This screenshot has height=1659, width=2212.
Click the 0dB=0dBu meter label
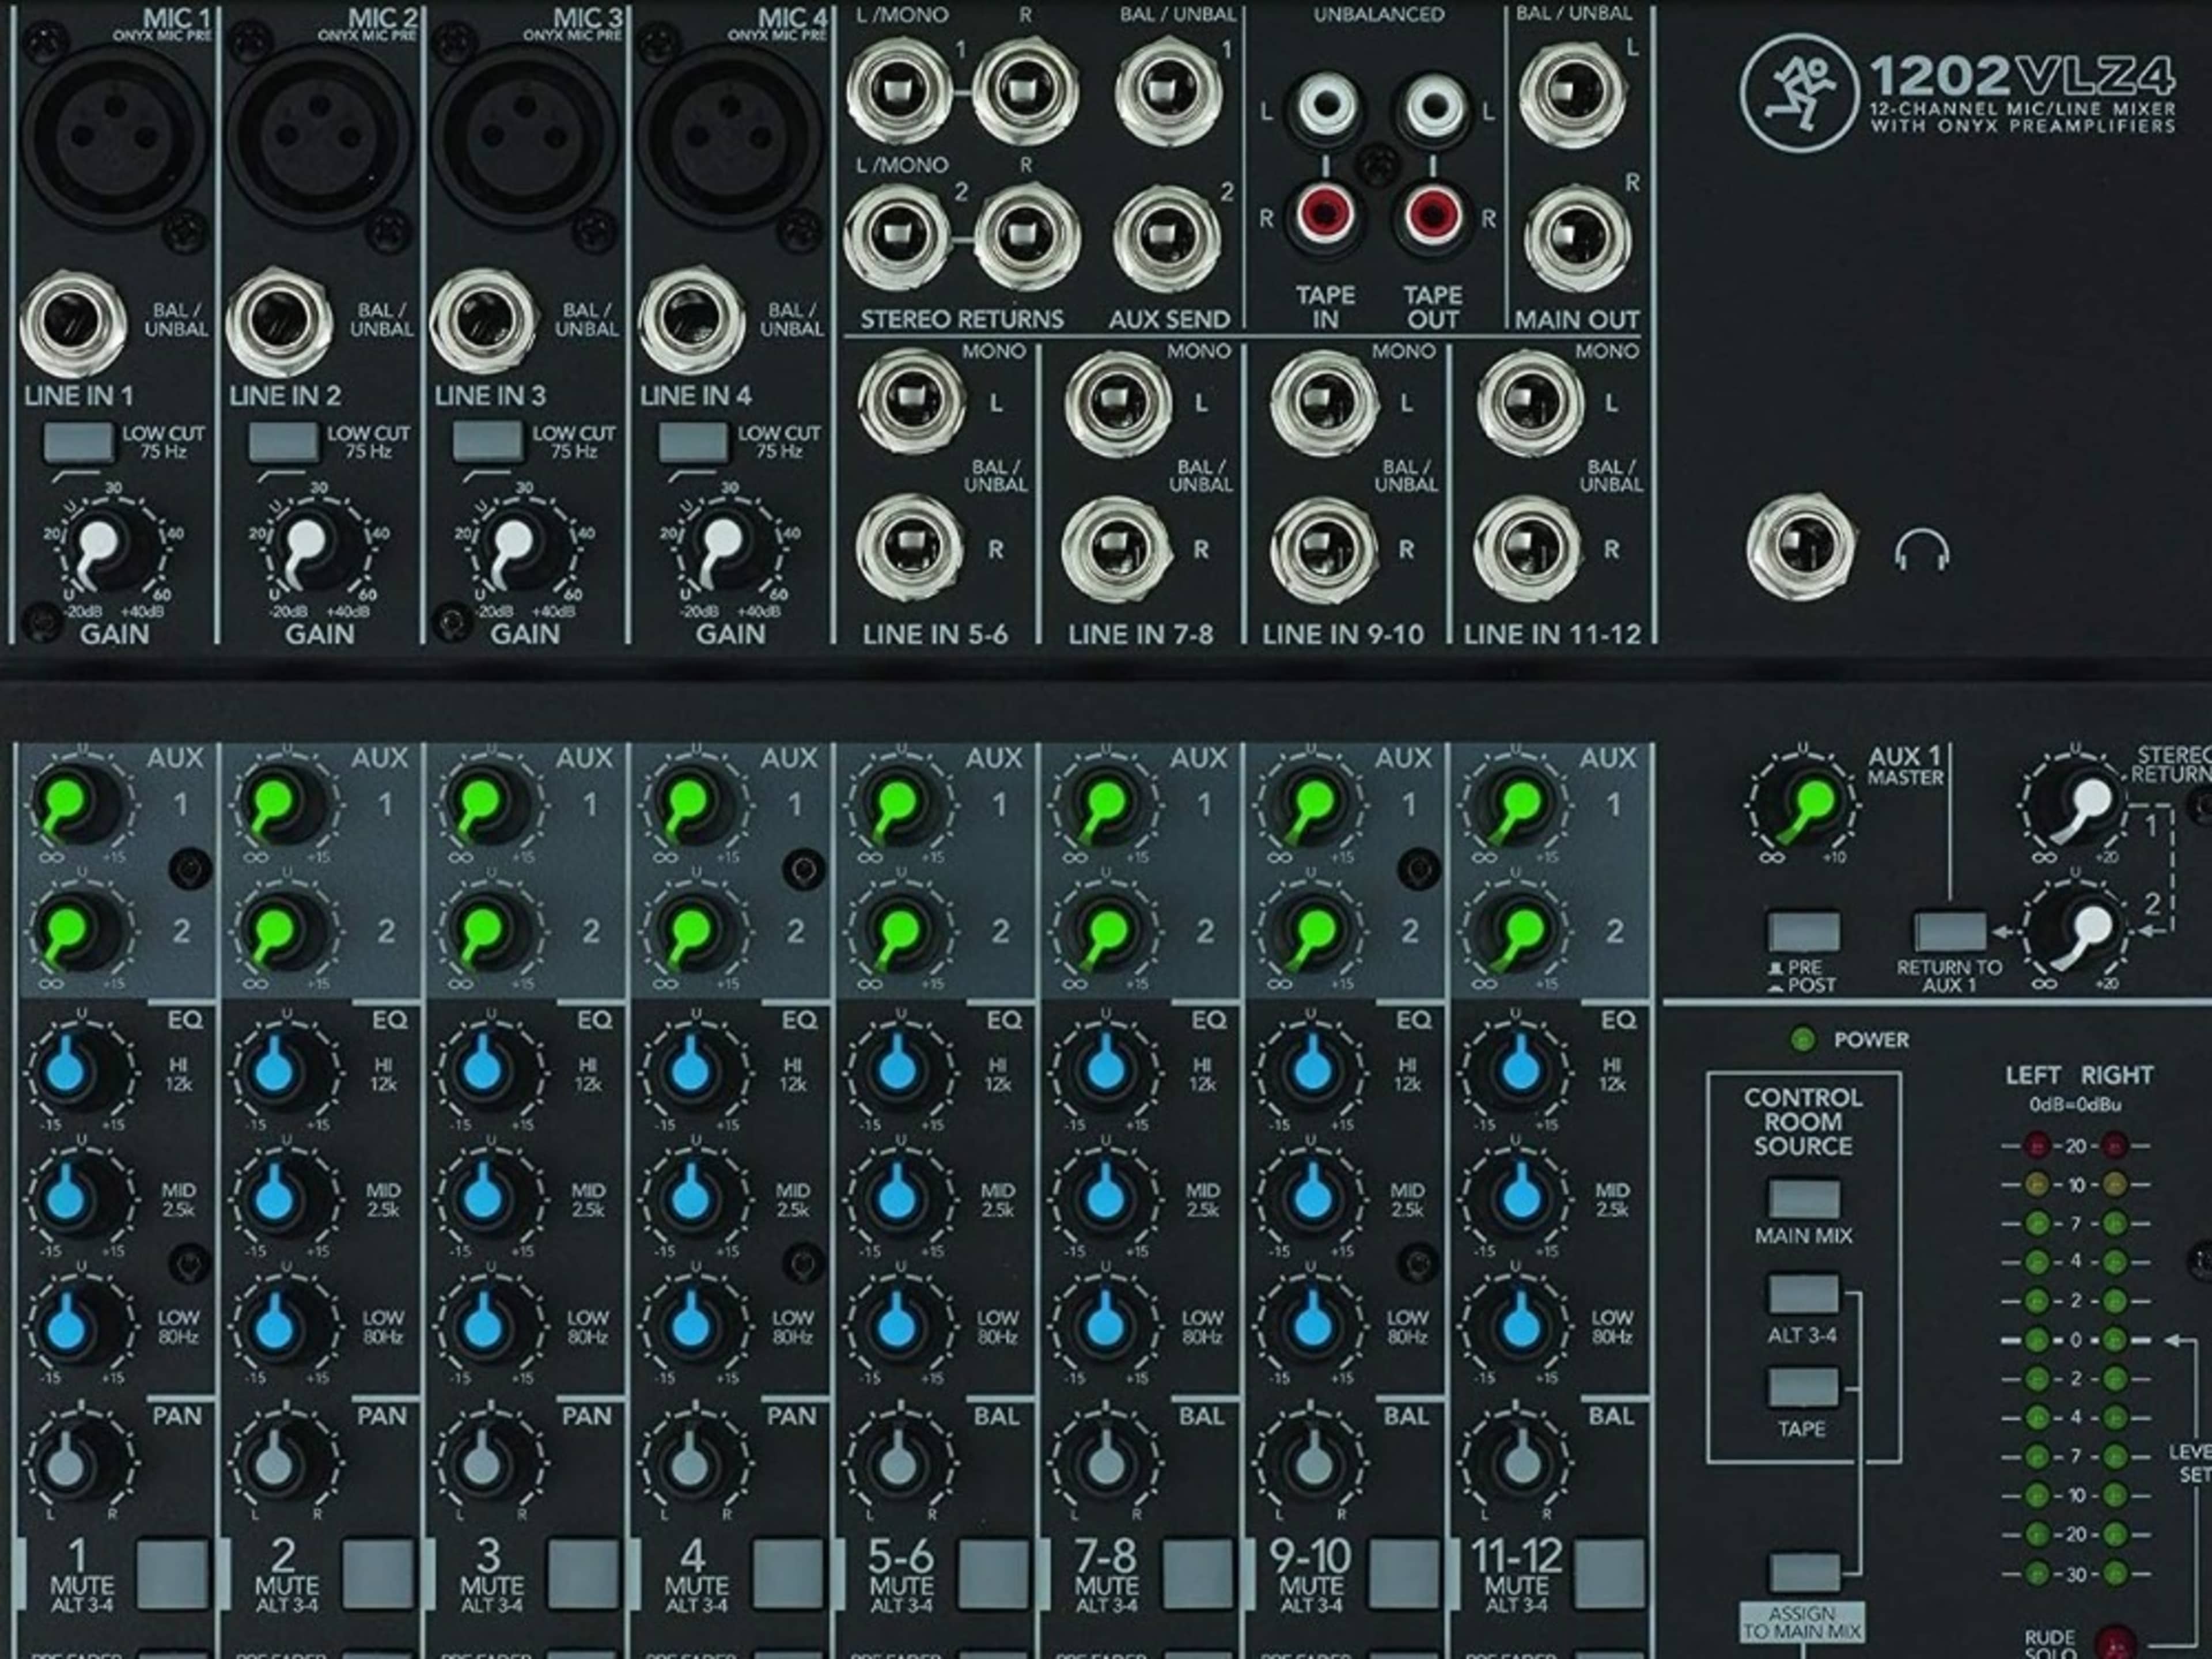(2076, 1105)
